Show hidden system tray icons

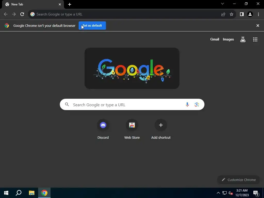218,193
